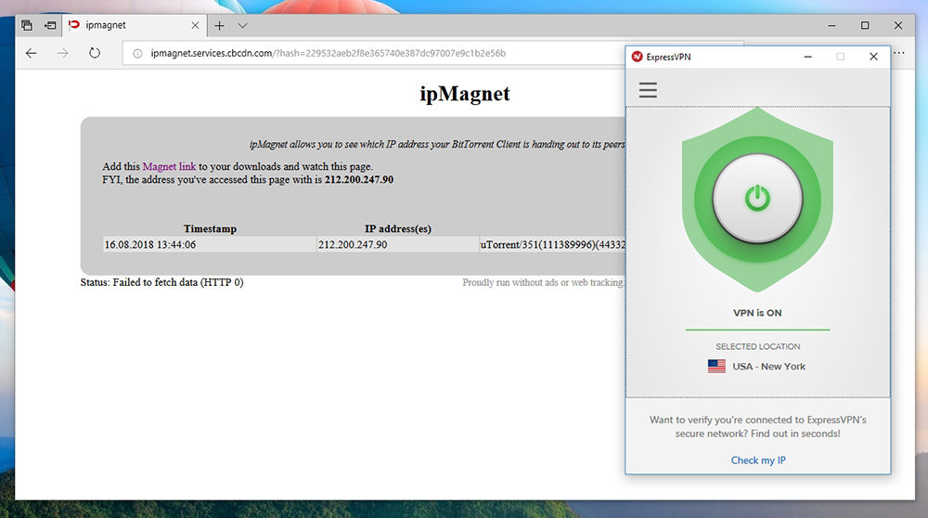
Task: Expand the tab preview chevron
Action: [242, 25]
